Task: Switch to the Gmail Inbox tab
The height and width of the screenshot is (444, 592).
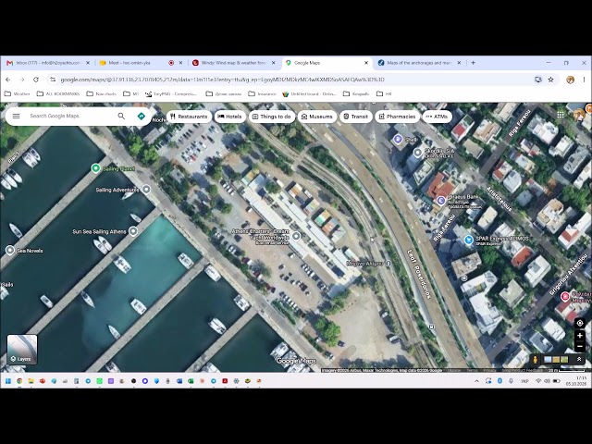Action: pyautogui.click(x=47, y=63)
